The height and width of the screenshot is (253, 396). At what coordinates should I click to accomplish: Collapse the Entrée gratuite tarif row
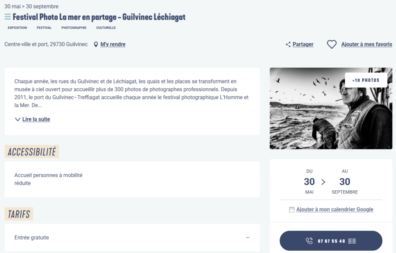click(x=247, y=238)
